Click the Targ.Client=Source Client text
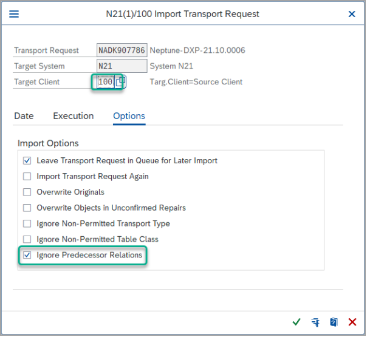This screenshot has width=367, height=337. pyautogui.click(x=196, y=82)
